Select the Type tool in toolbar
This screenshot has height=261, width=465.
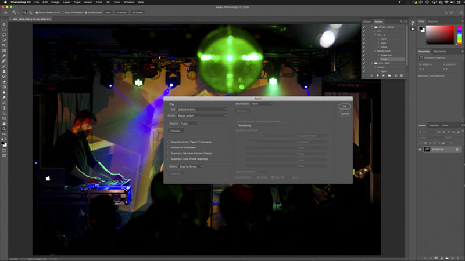[x=4, y=108]
